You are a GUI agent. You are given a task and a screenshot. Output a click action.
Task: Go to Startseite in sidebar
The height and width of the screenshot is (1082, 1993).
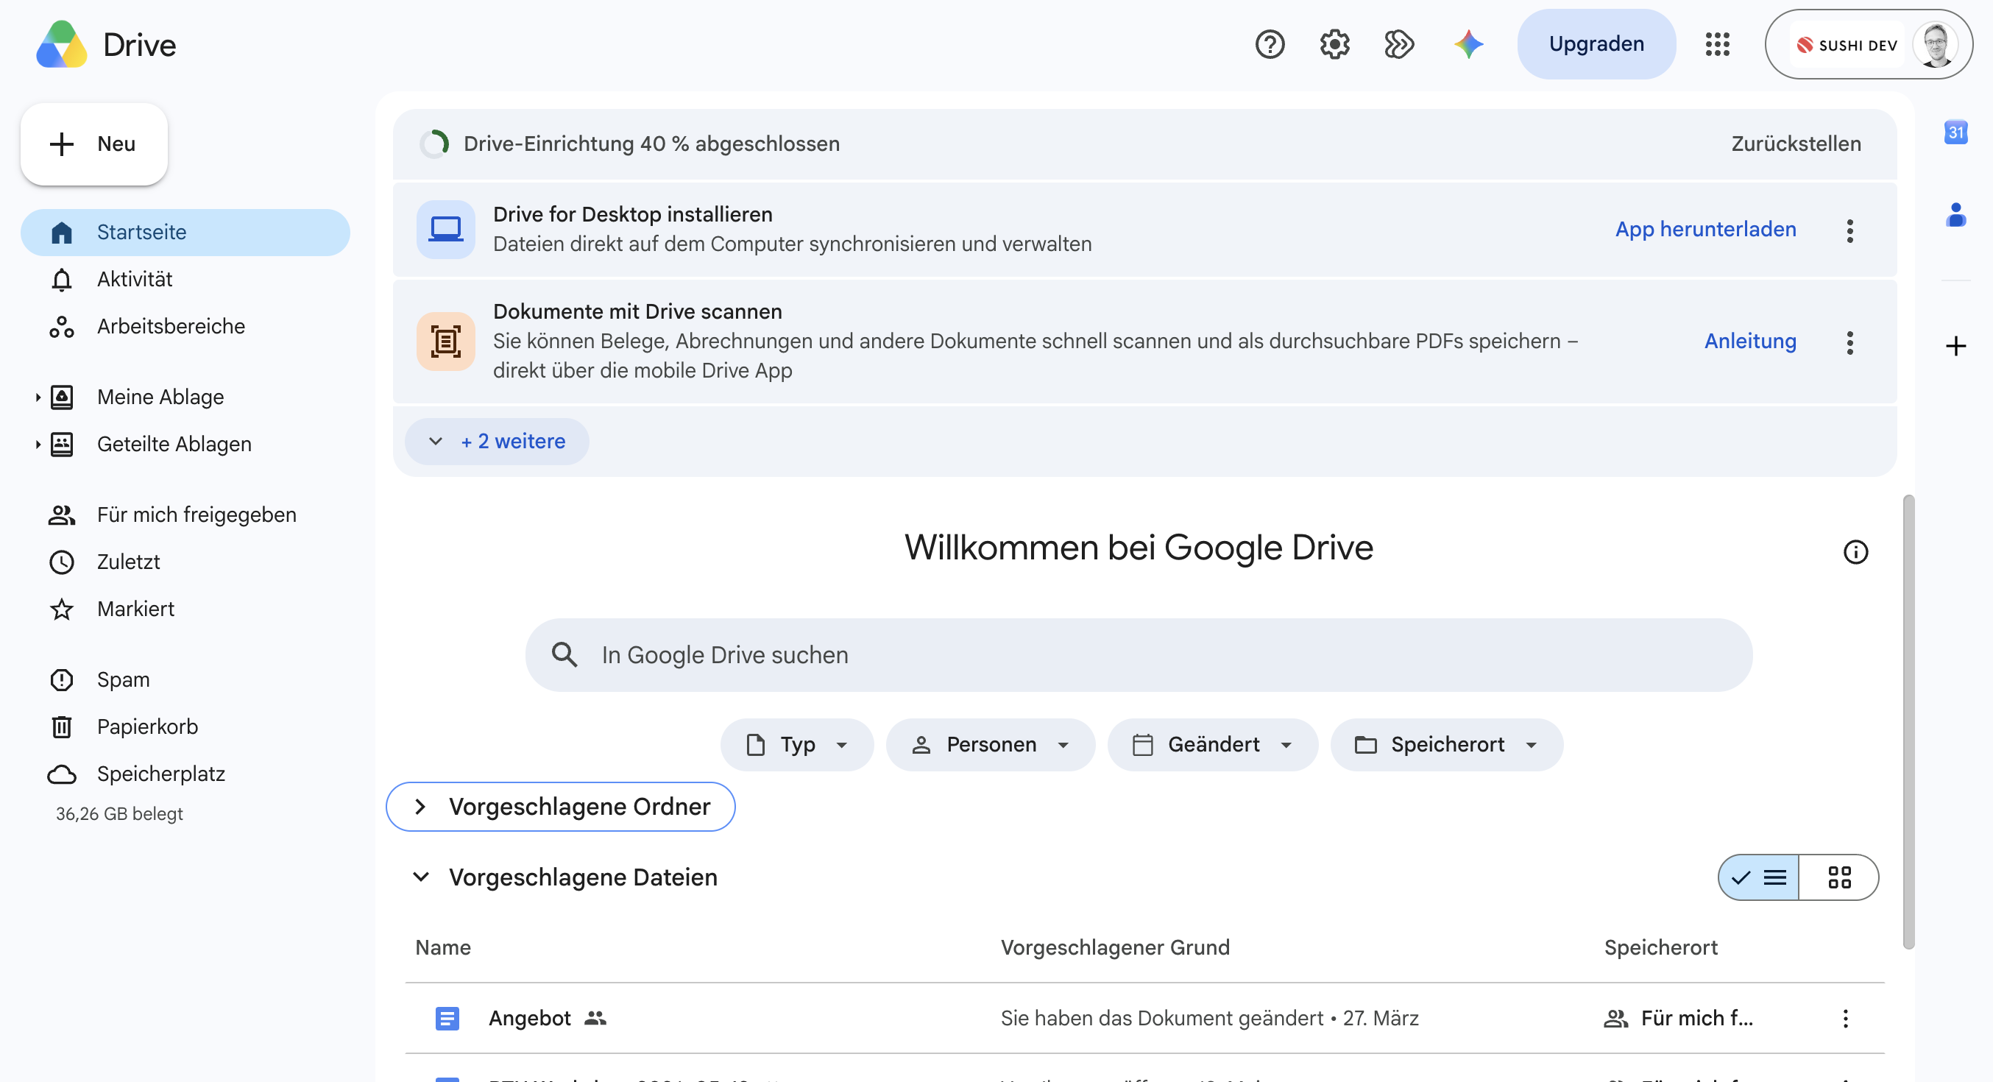tap(185, 232)
